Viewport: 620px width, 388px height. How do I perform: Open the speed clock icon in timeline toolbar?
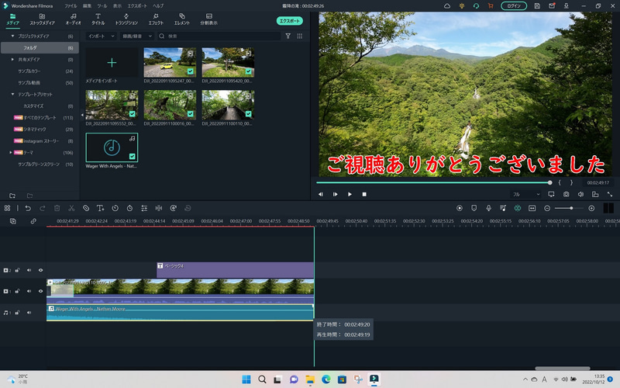click(115, 208)
